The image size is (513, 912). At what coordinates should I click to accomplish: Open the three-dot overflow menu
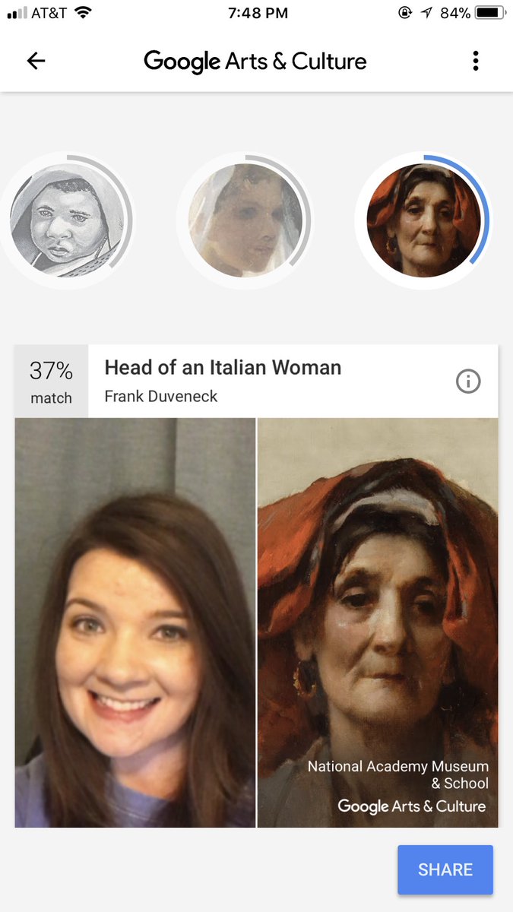pyautogui.click(x=476, y=62)
